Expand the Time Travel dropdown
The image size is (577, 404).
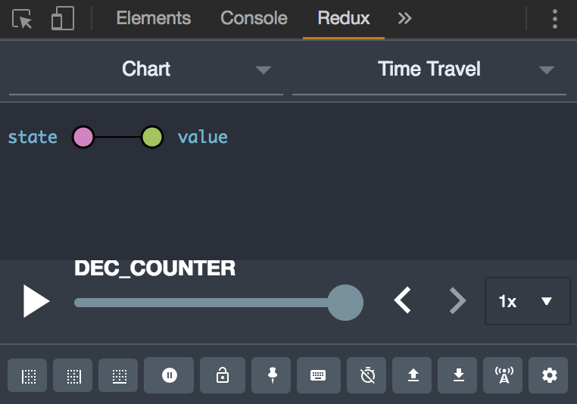(x=429, y=70)
